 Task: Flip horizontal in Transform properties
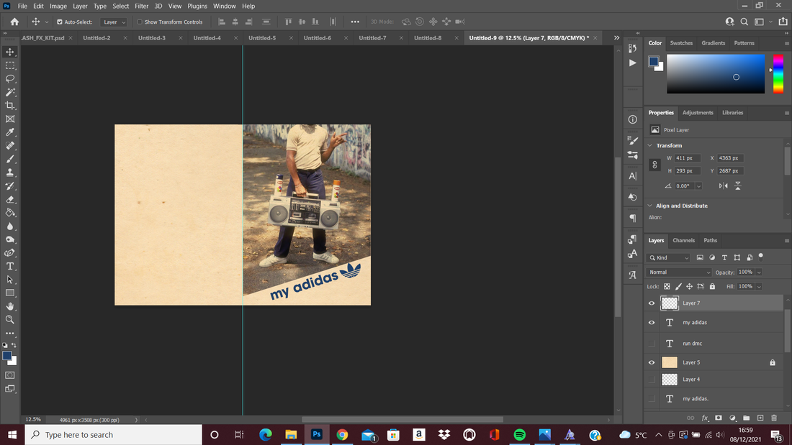pos(724,185)
